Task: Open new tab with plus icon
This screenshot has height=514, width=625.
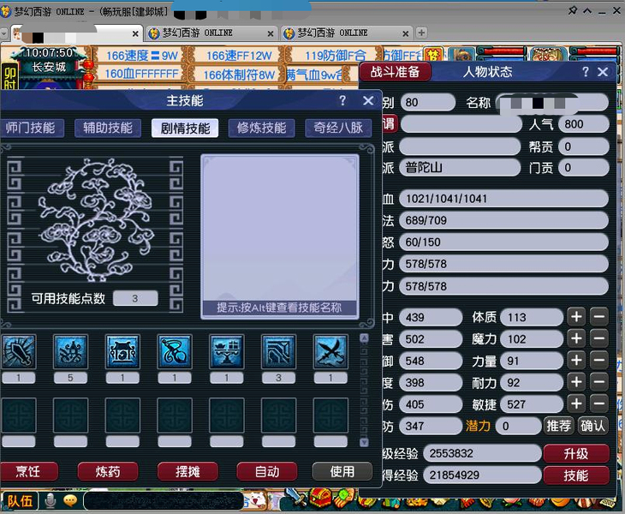Action: [421, 33]
